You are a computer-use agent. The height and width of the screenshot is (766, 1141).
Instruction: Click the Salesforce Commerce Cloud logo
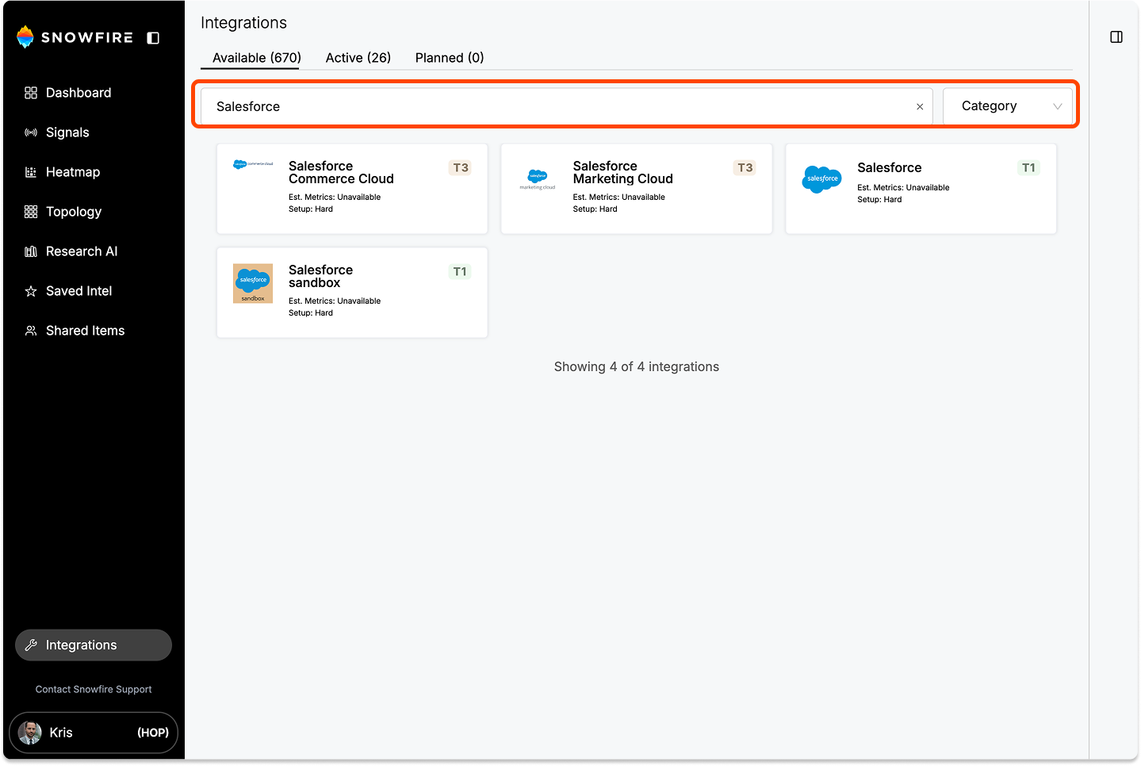253,164
